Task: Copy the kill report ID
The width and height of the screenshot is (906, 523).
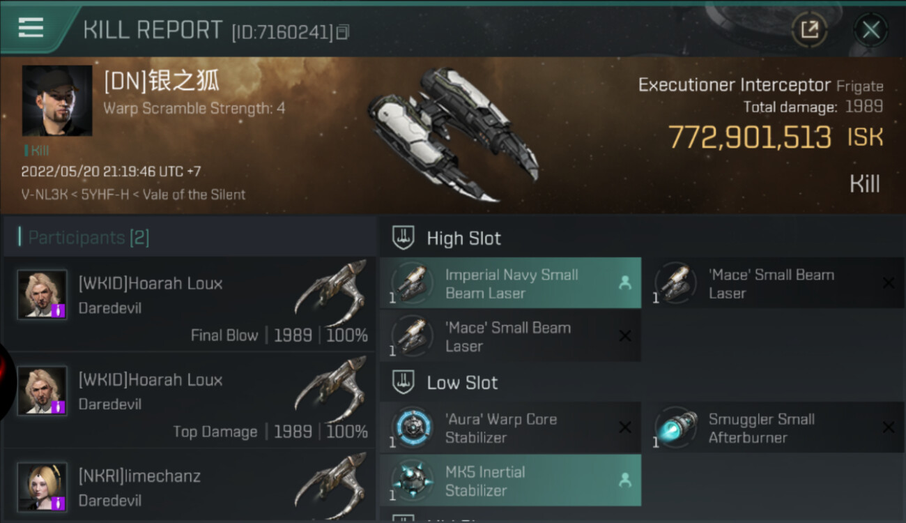Action: 342,32
